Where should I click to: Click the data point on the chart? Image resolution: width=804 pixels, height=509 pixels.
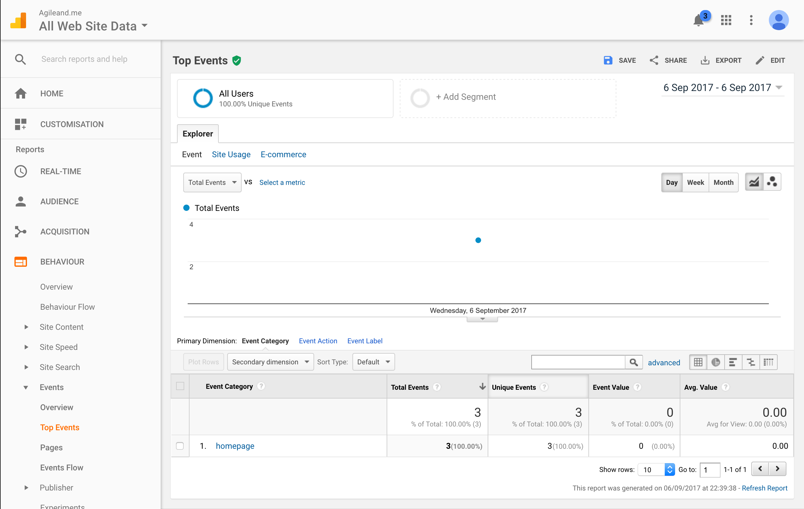(x=478, y=240)
